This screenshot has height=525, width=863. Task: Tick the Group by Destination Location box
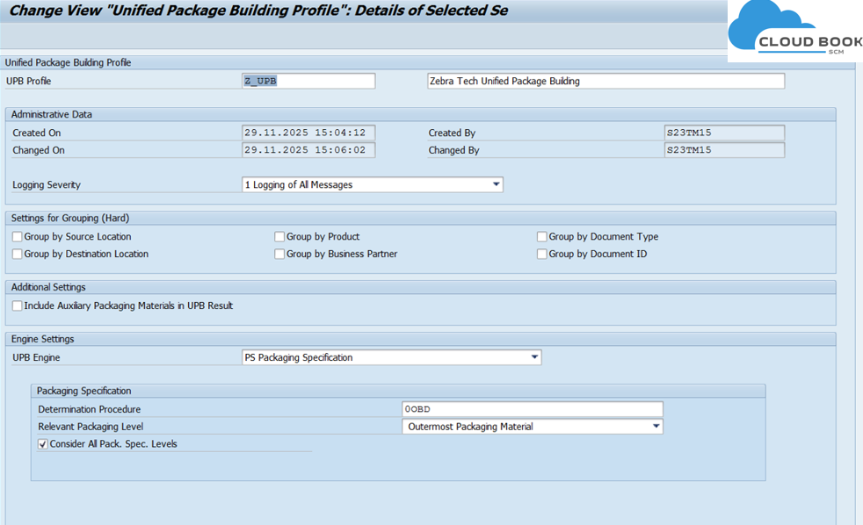(x=18, y=255)
